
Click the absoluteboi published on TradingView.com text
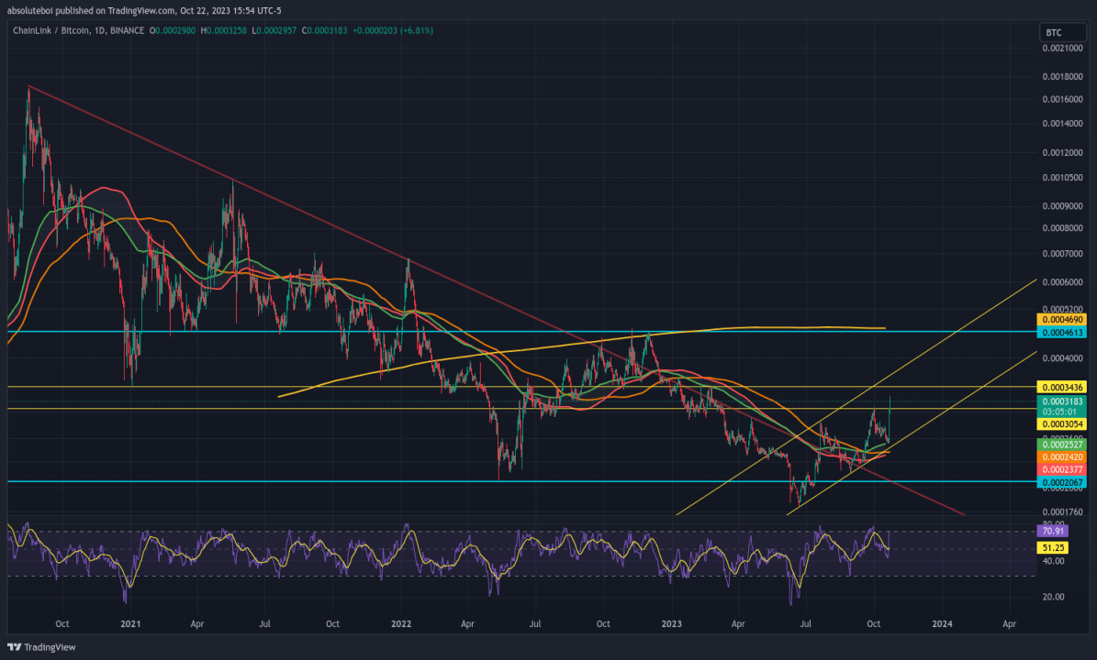(x=90, y=10)
